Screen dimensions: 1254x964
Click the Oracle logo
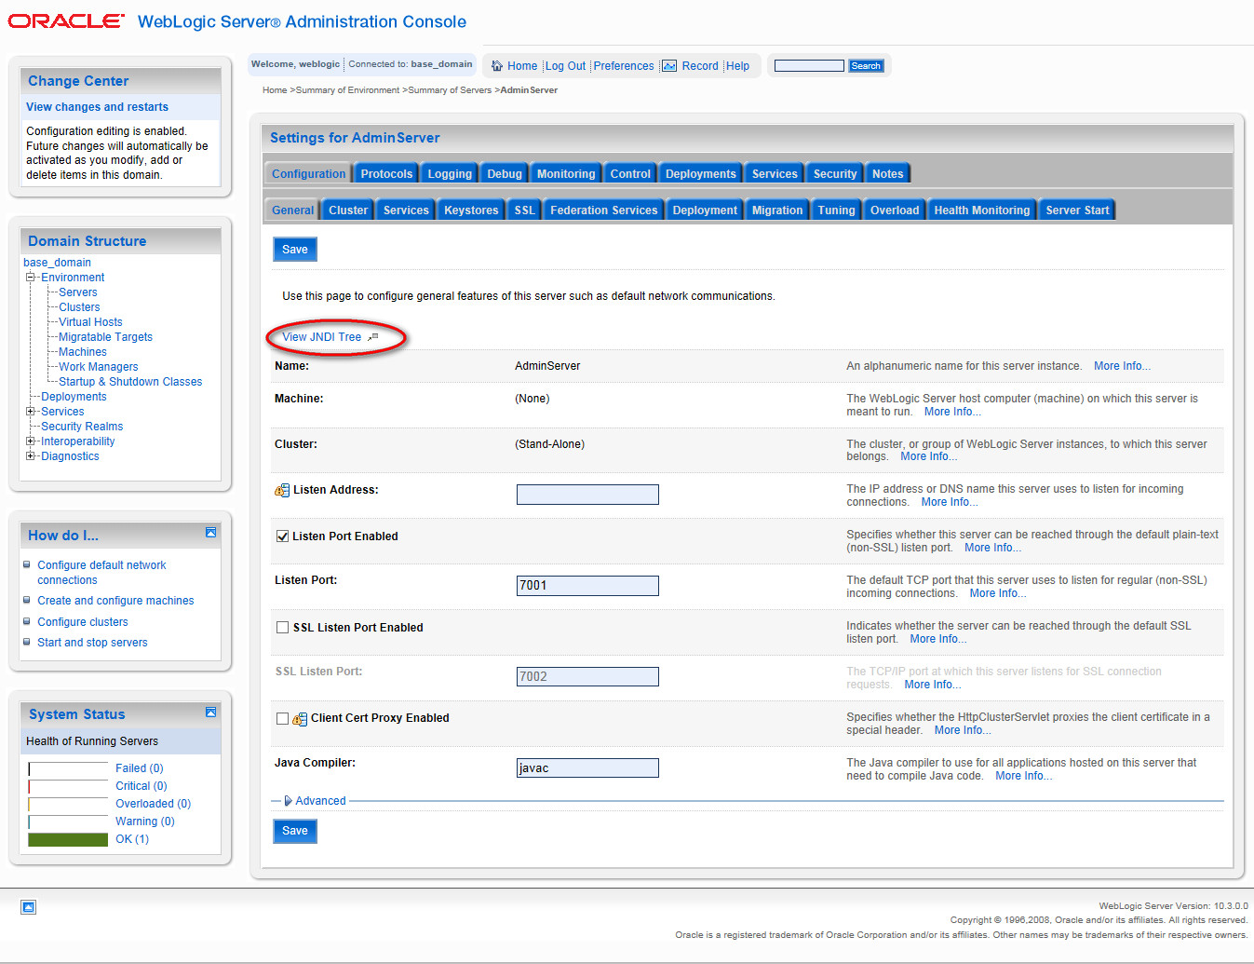65,21
